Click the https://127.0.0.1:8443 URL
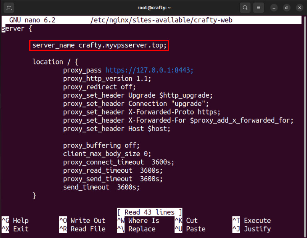The image size is (307, 238). tap(149, 70)
